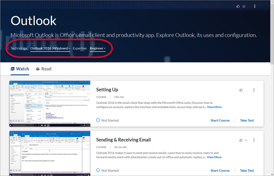
Task: Click the thumbs-up icon in the header
Action: click(238, 6)
